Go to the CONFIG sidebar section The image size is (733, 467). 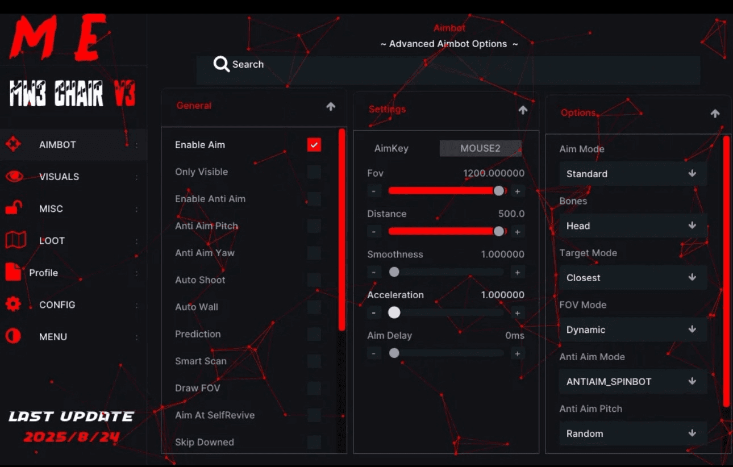(73, 305)
